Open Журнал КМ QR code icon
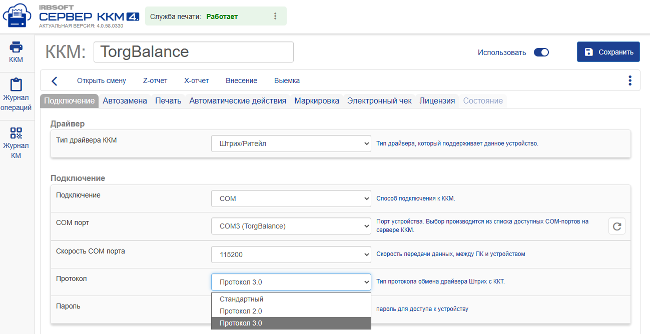 click(x=17, y=132)
